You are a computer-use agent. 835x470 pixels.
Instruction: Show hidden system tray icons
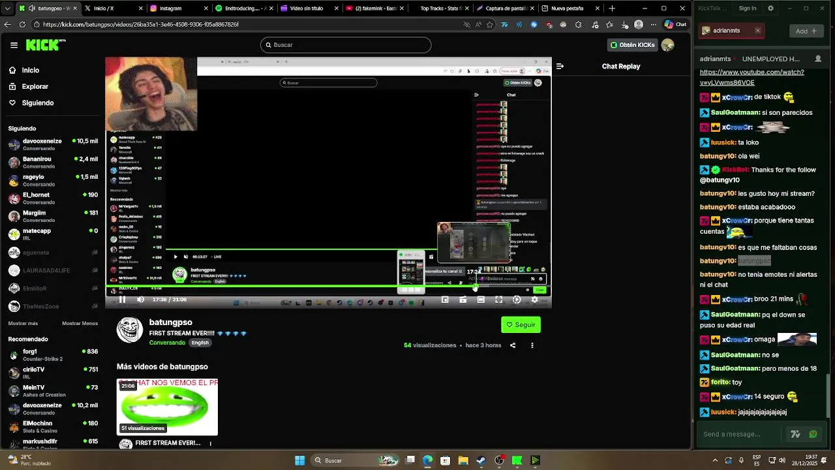[x=715, y=460]
